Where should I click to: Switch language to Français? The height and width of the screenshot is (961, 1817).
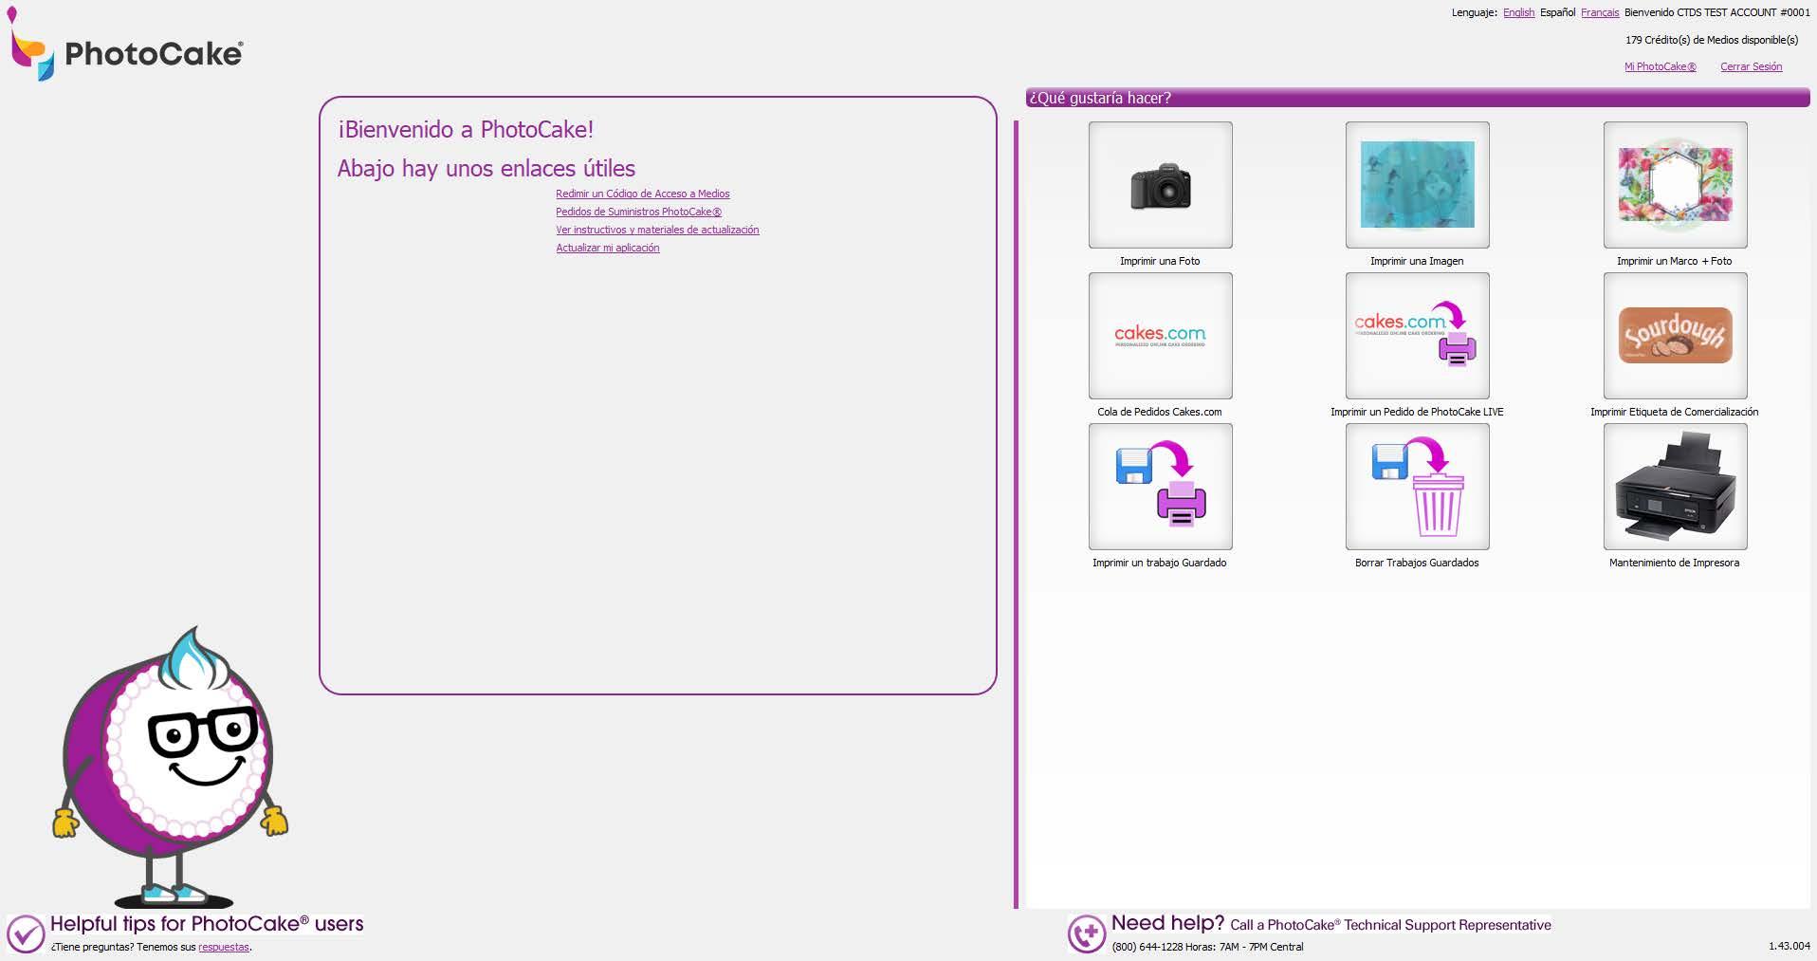(1600, 12)
